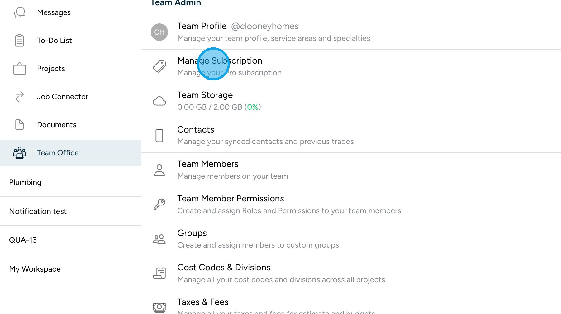Select the Plumbing workspace
Image resolution: width=561 pixels, height=314 pixels.
[x=25, y=182]
